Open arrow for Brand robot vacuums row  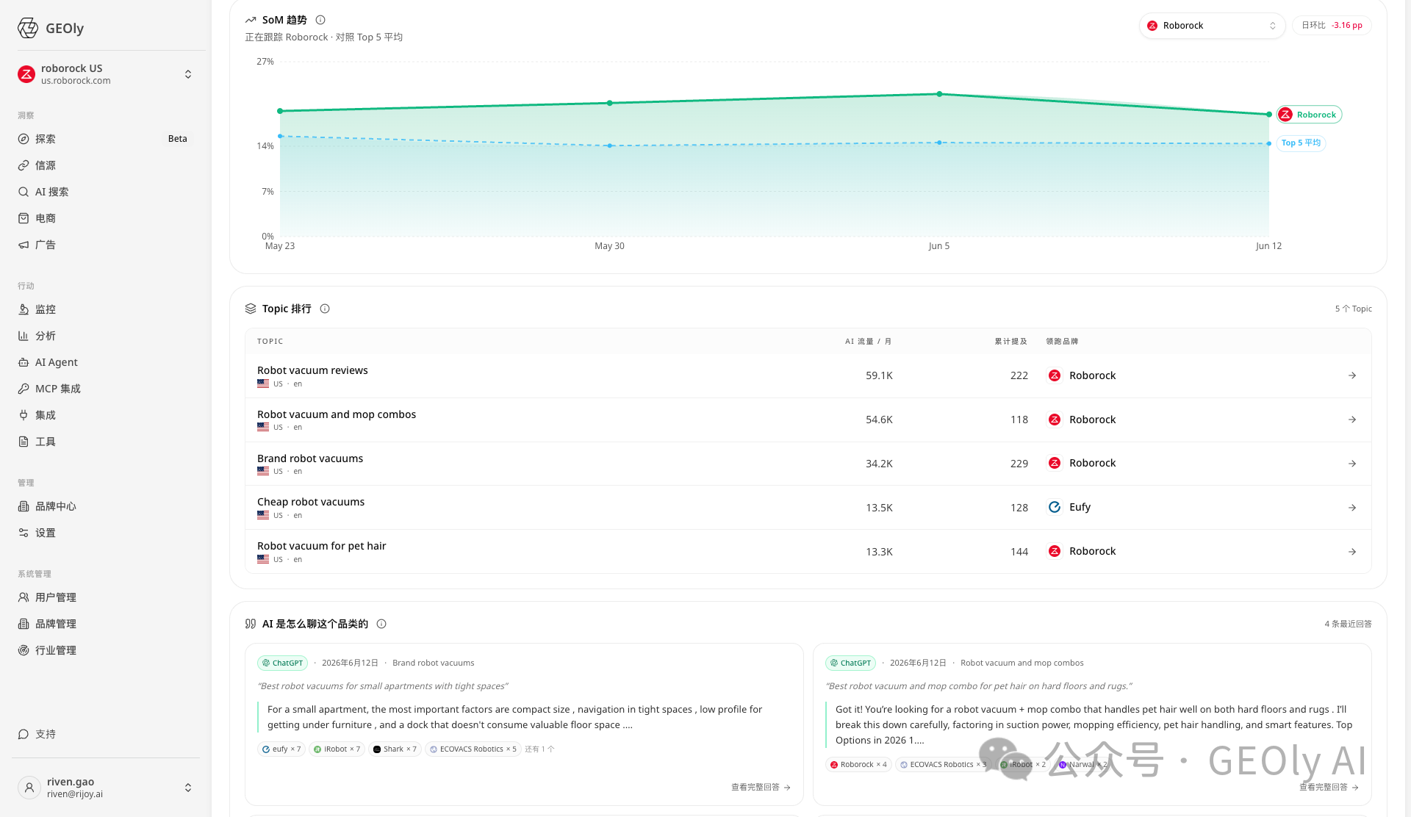coord(1352,464)
